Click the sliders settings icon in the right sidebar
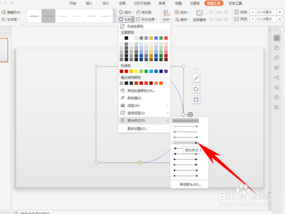This screenshot has height=214, width=285. pos(276,67)
